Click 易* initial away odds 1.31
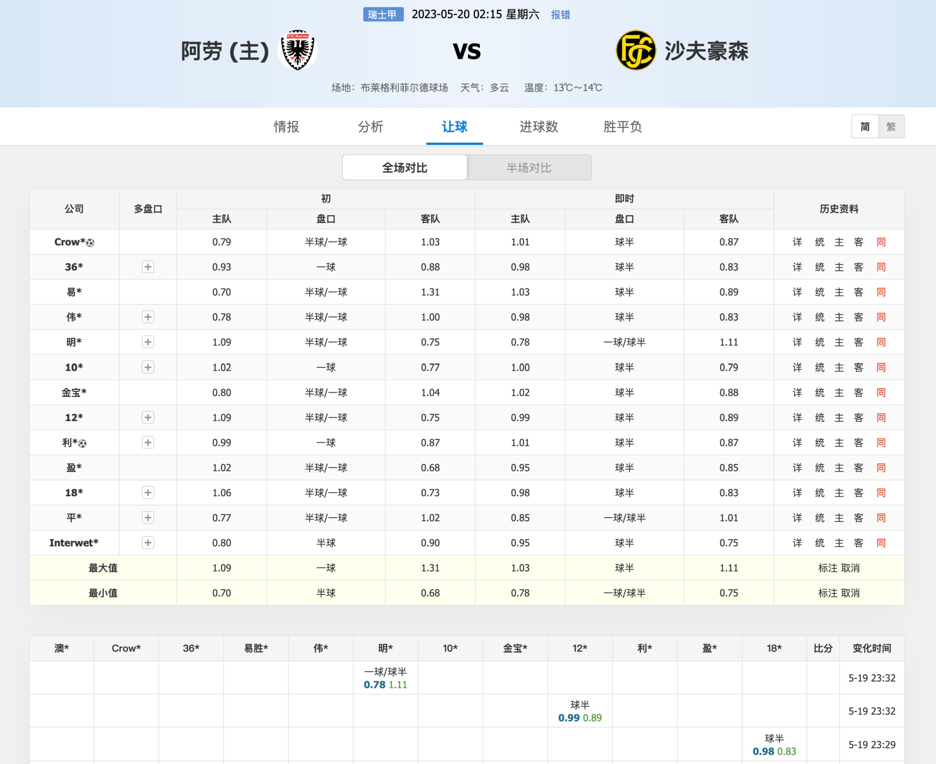This screenshot has width=936, height=764. point(430,292)
